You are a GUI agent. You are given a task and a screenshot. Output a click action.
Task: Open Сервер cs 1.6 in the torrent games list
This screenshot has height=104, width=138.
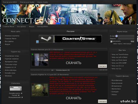pyautogui.click(x=10, y=67)
